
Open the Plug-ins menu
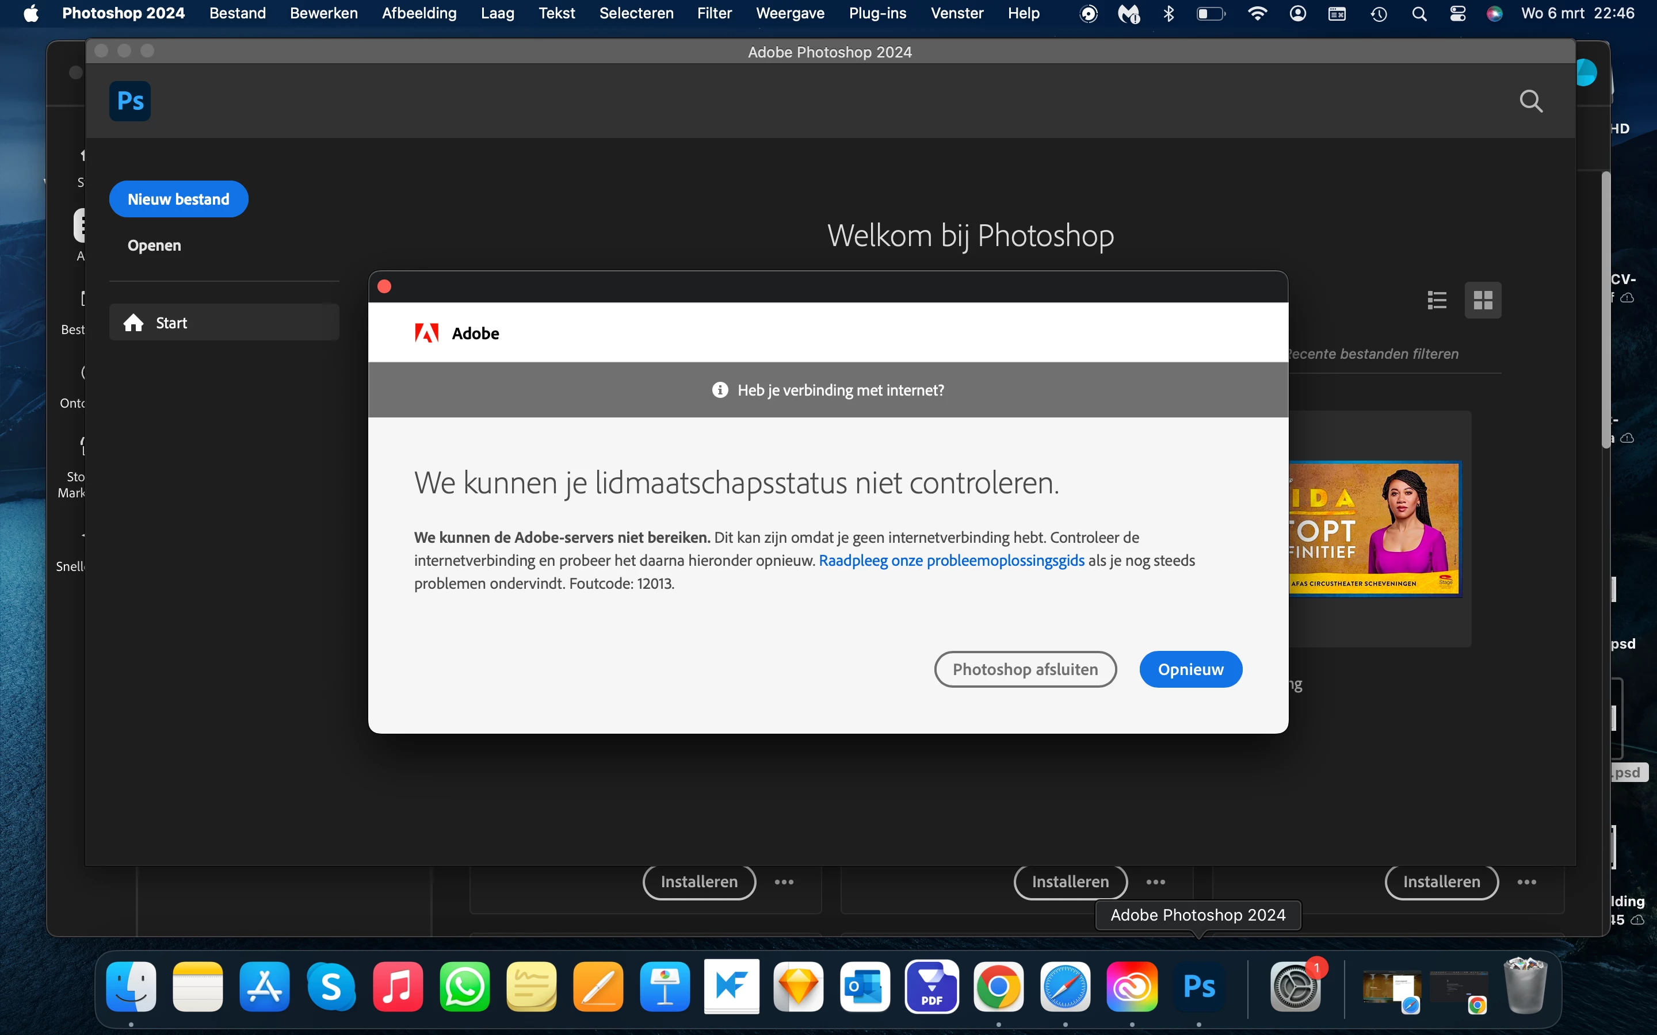877,13
